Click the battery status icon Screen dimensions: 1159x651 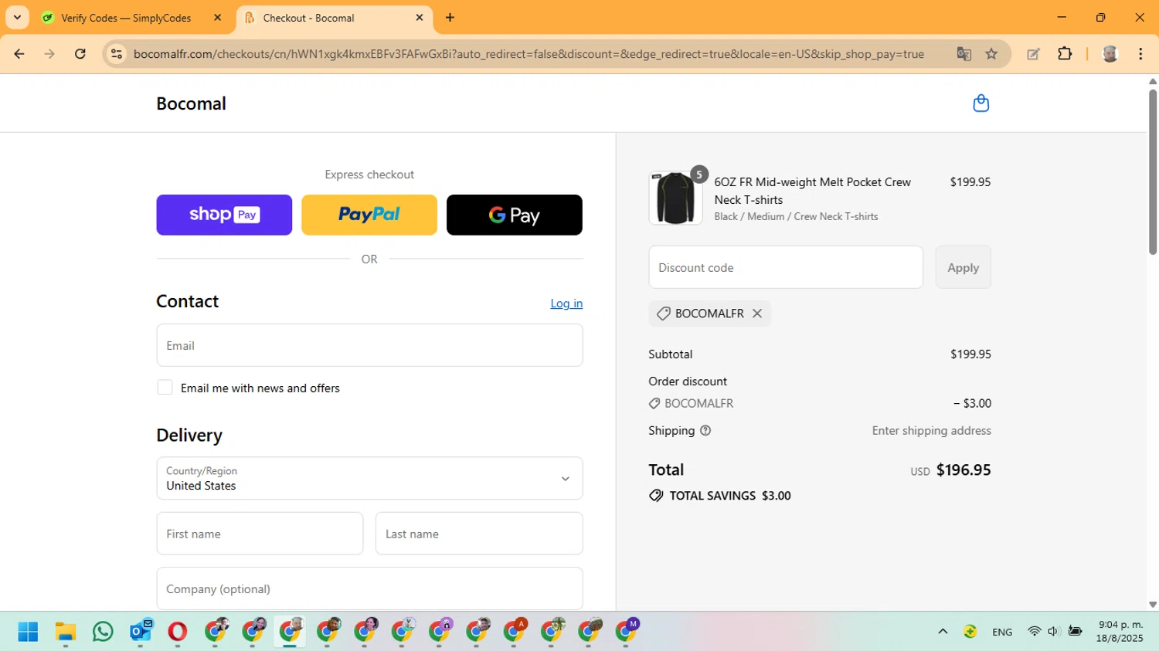pyautogui.click(x=1075, y=632)
